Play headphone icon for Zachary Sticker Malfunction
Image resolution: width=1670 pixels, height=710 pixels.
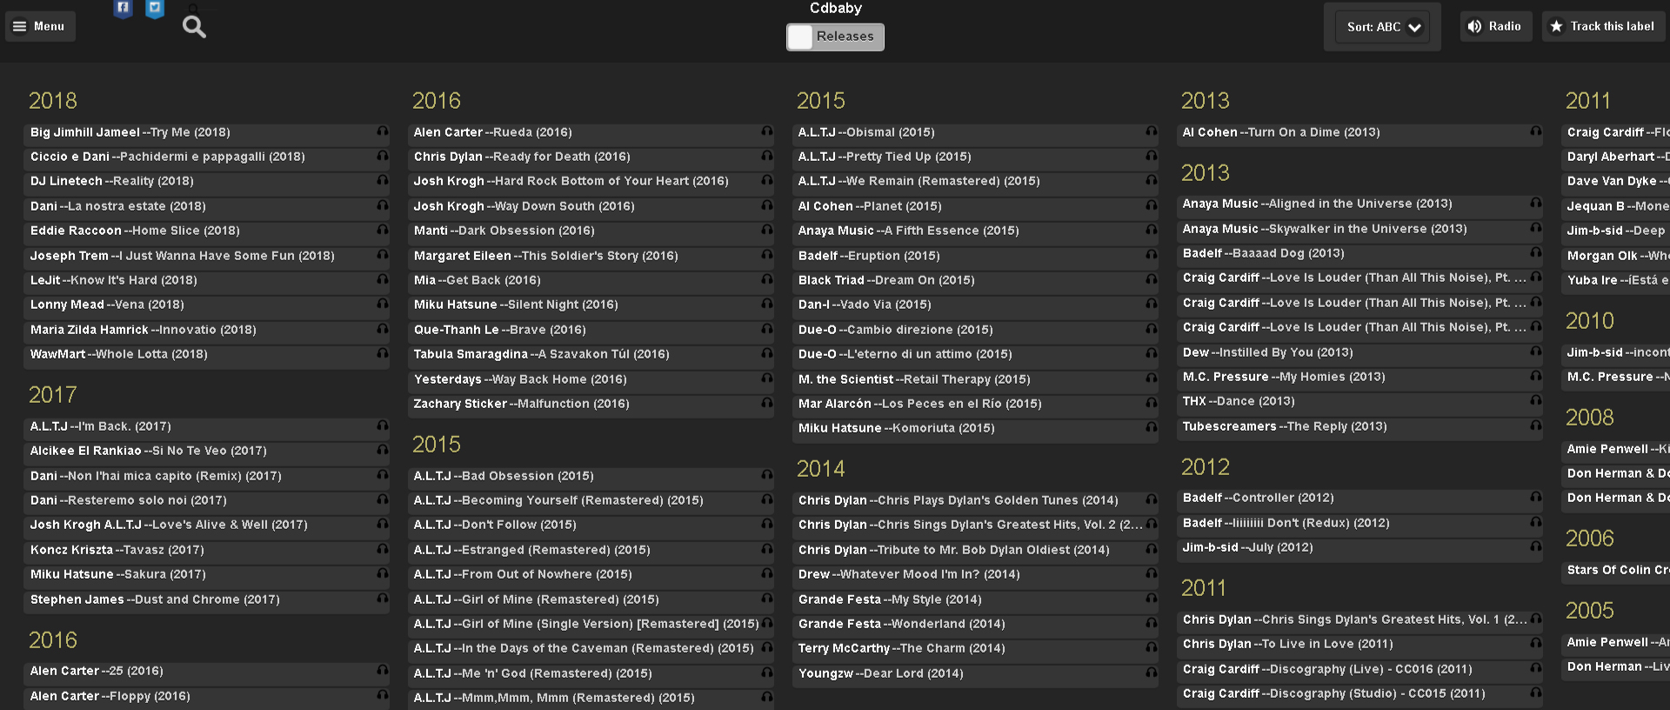(x=767, y=403)
